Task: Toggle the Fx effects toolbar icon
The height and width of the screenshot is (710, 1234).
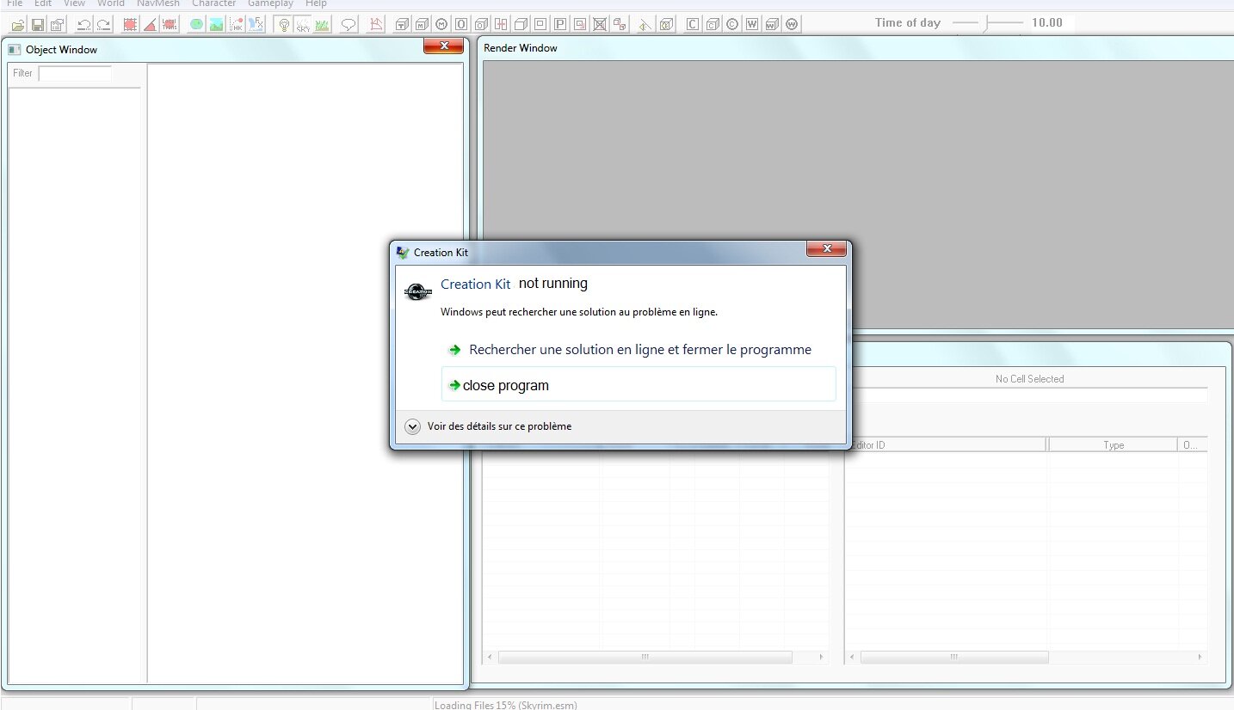Action: pyautogui.click(x=256, y=24)
